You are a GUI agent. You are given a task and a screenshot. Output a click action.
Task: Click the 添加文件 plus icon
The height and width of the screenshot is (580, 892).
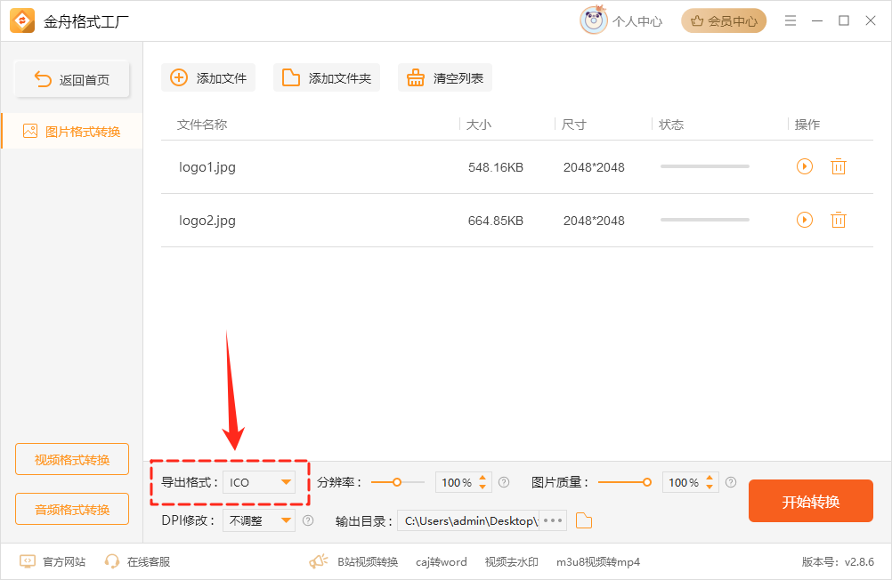[x=179, y=77]
